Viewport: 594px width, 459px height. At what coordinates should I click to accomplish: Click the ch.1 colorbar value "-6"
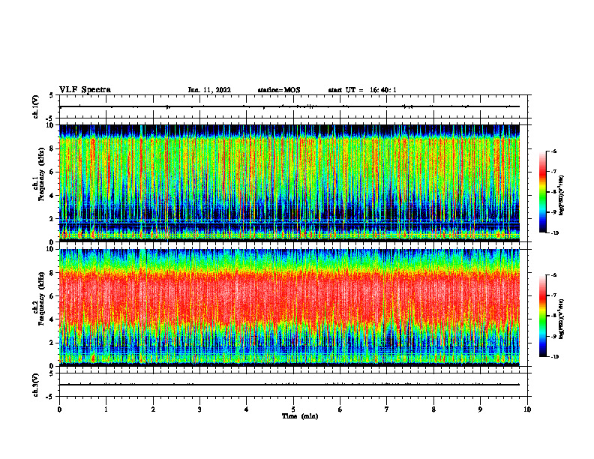pos(553,151)
